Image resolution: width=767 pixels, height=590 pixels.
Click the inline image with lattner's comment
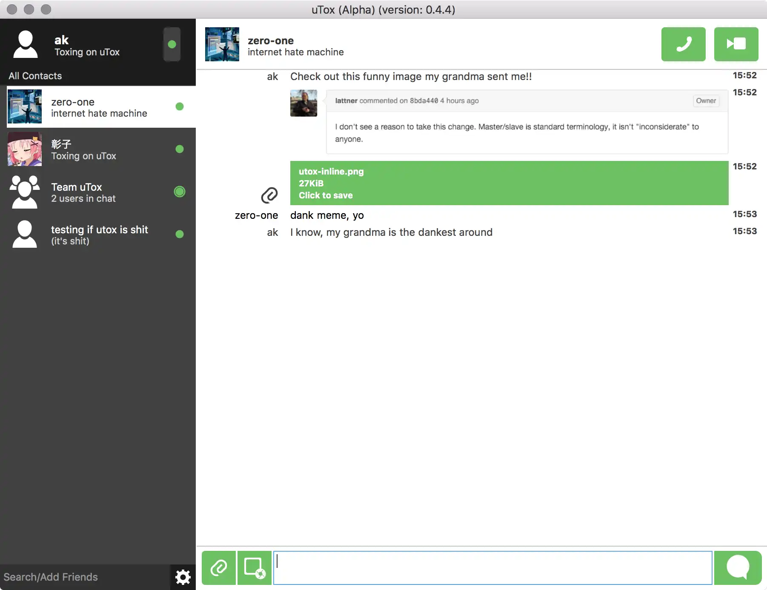pyautogui.click(x=509, y=122)
